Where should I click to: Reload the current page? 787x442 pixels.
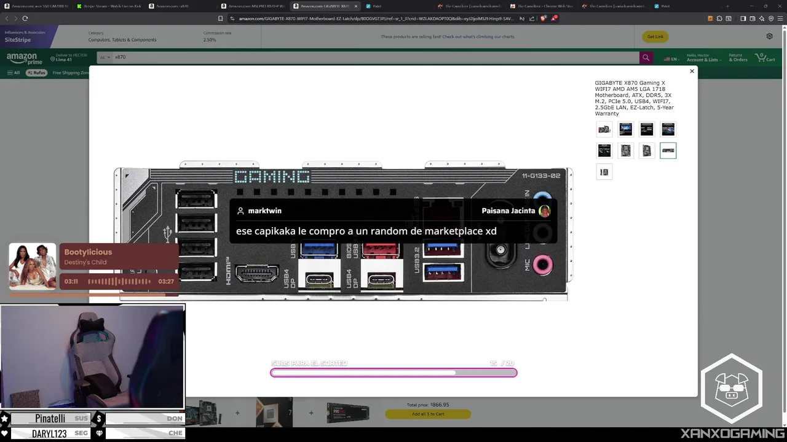(x=25, y=18)
